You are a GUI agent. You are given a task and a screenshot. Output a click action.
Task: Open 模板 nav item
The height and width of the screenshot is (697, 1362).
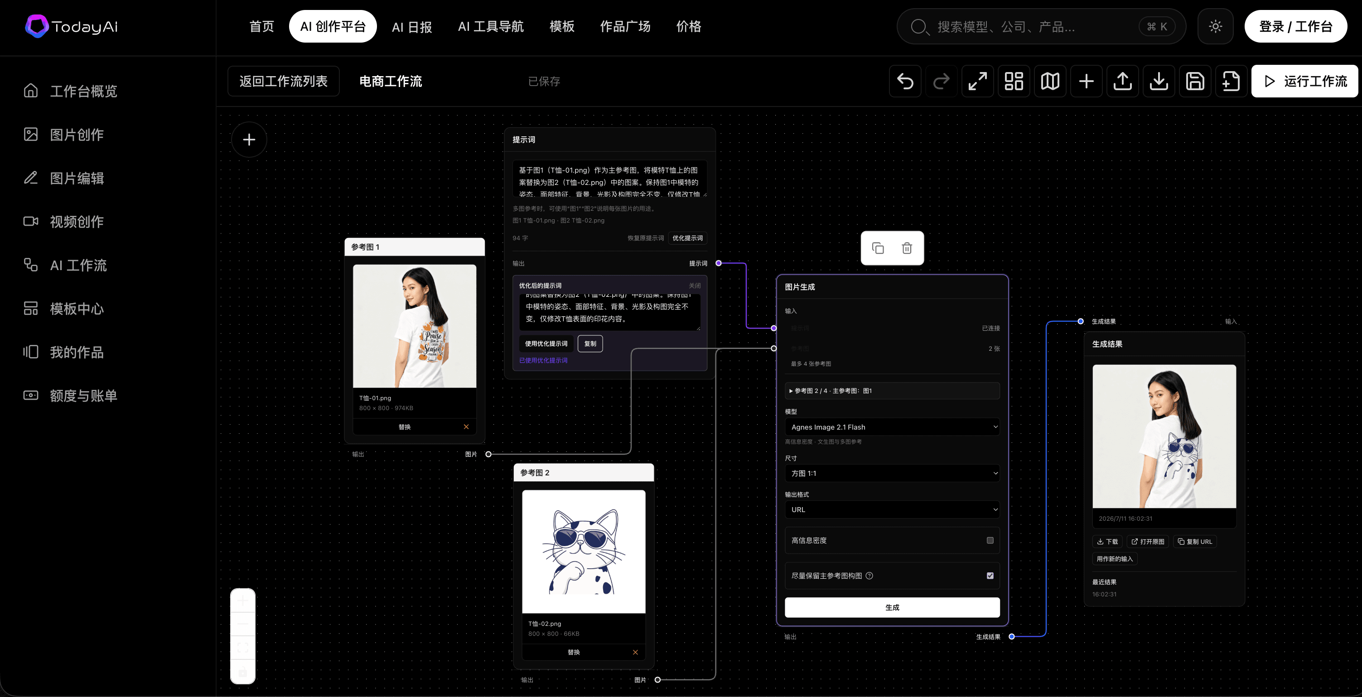(561, 26)
